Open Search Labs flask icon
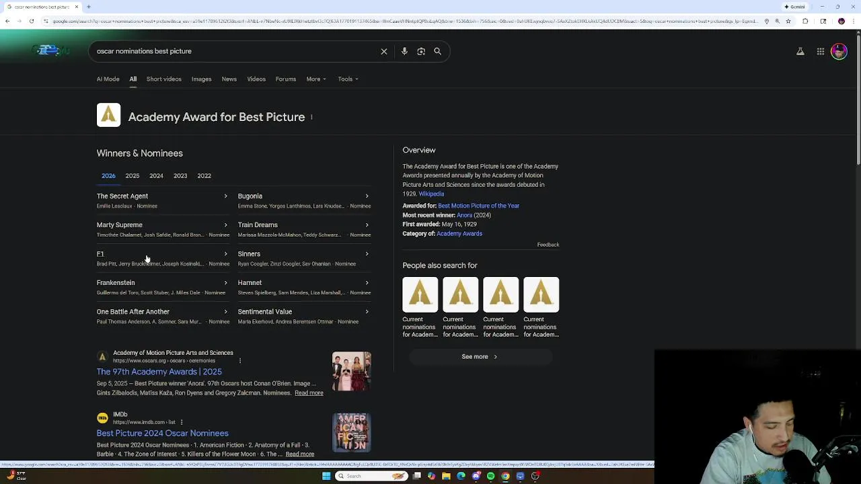Screen dimensions: 861x484 [800, 51]
